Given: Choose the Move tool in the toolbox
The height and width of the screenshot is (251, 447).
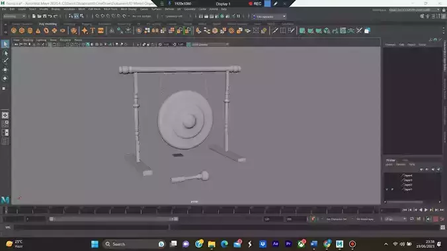Looking at the screenshot, I should [5, 70].
